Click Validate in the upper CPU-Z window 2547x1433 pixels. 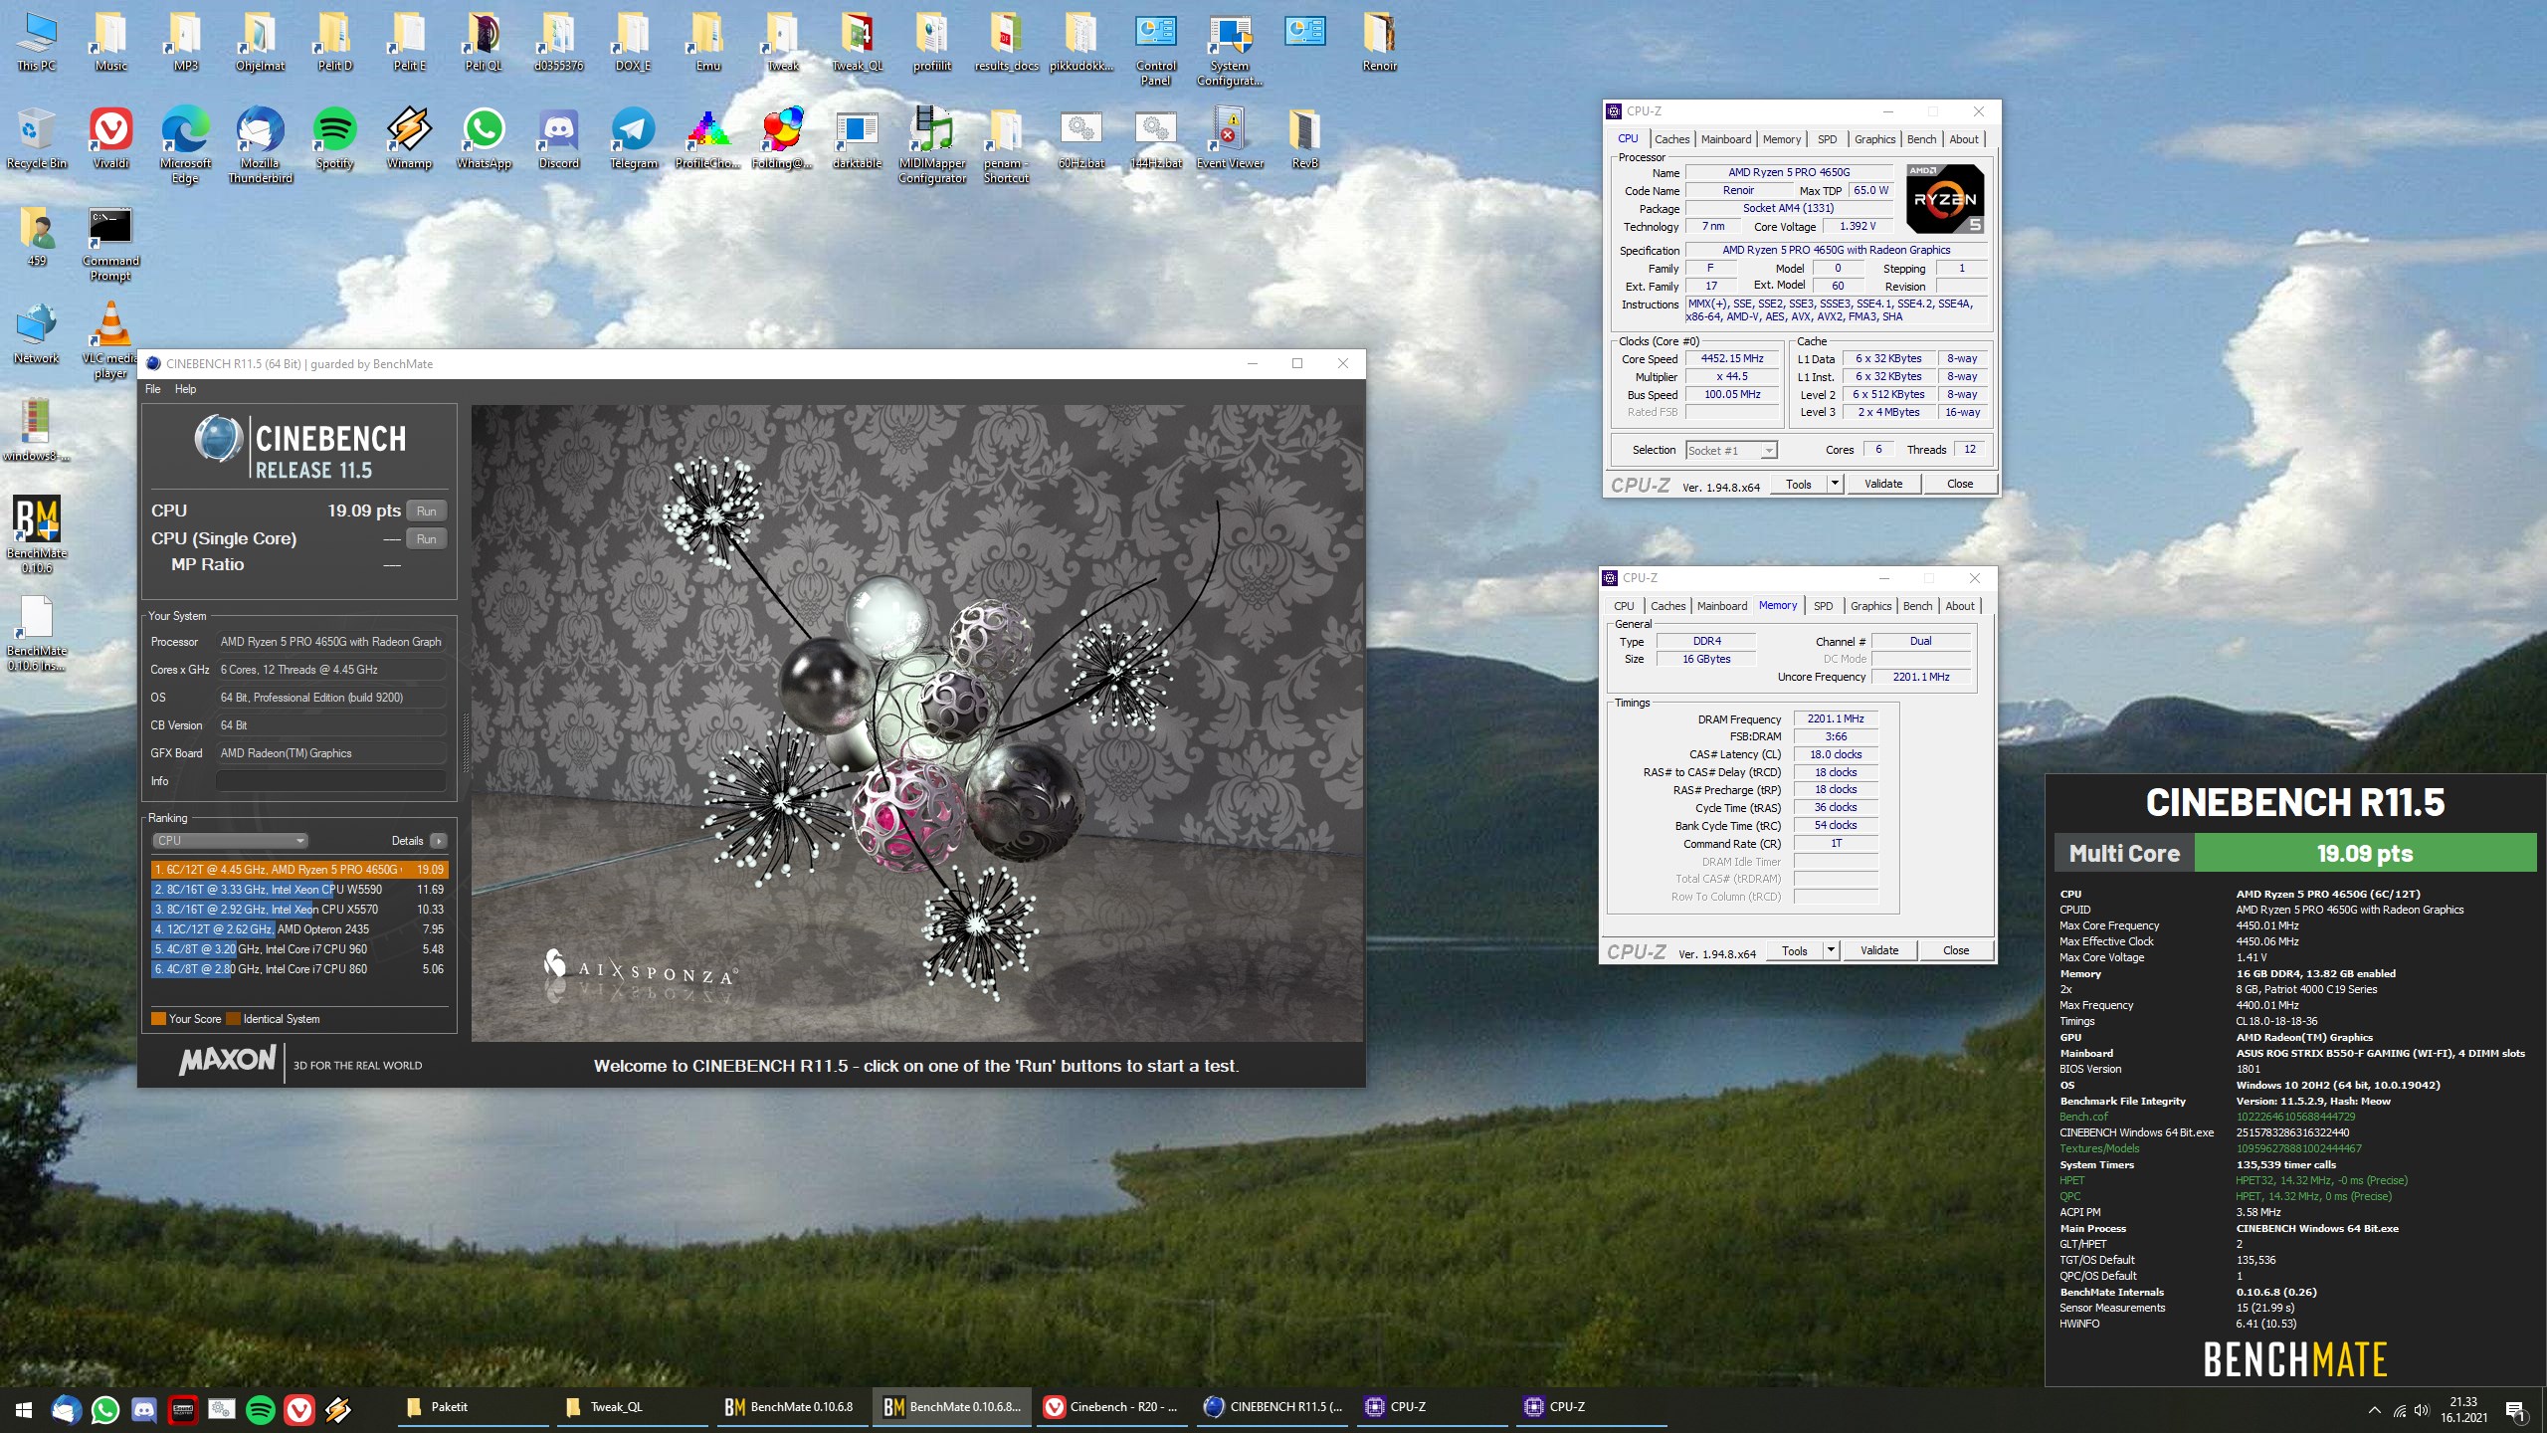point(1882,484)
